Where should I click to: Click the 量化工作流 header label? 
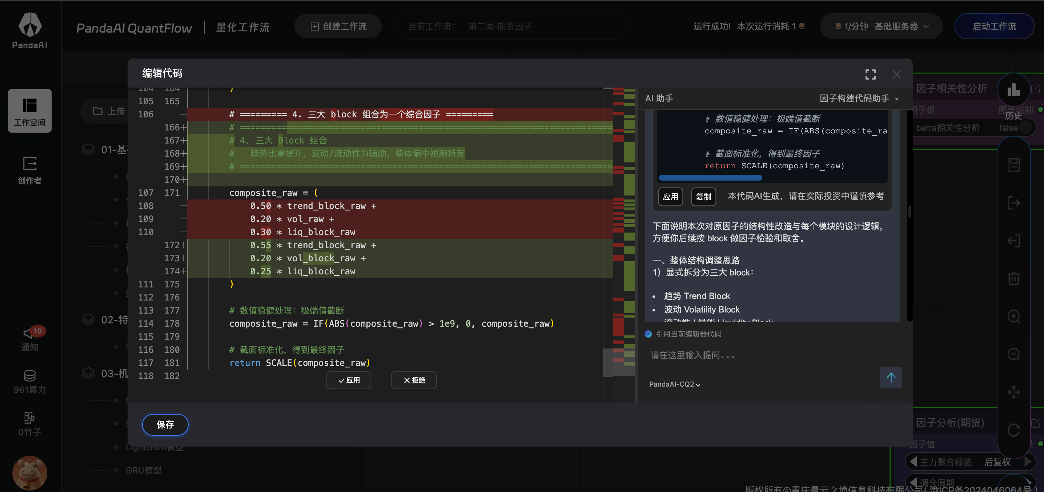pos(242,27)
